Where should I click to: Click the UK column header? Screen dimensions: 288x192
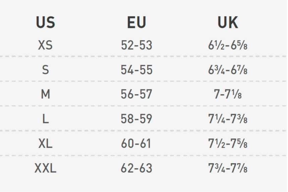[228, 22]
